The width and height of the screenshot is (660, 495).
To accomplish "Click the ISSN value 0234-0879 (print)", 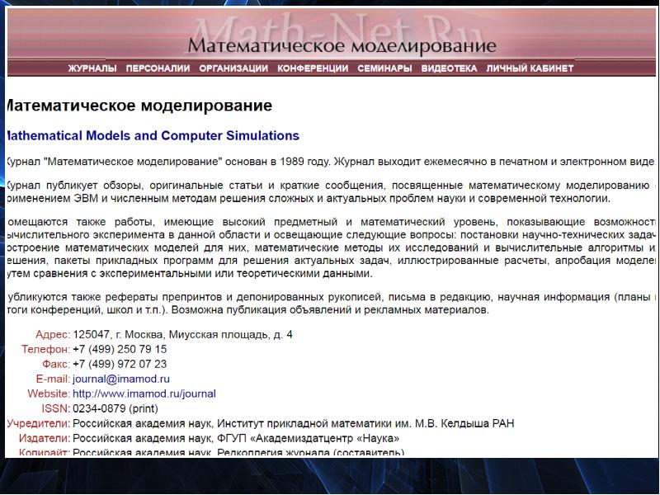I will point(115,408).
